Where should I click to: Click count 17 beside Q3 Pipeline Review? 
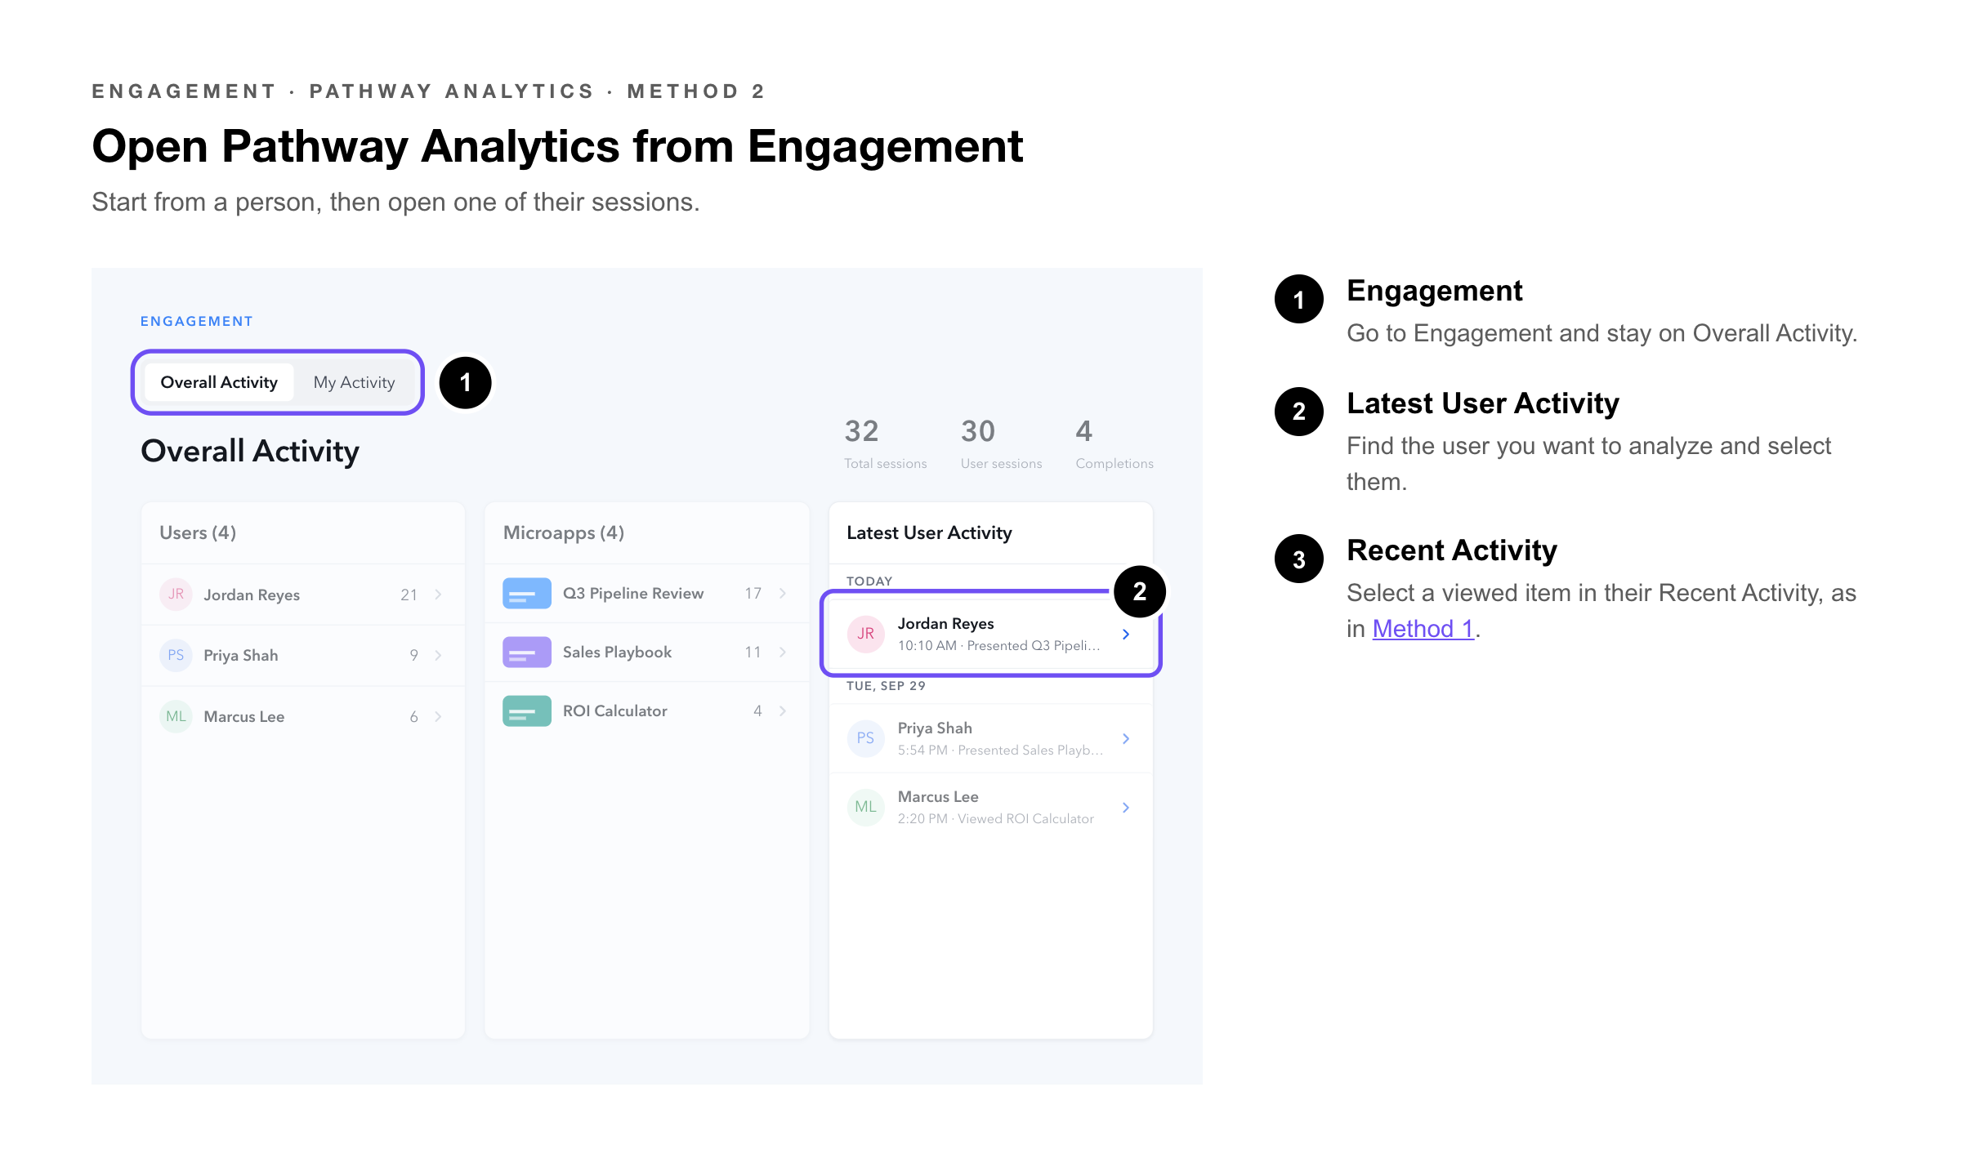click(x=753, y=594)
